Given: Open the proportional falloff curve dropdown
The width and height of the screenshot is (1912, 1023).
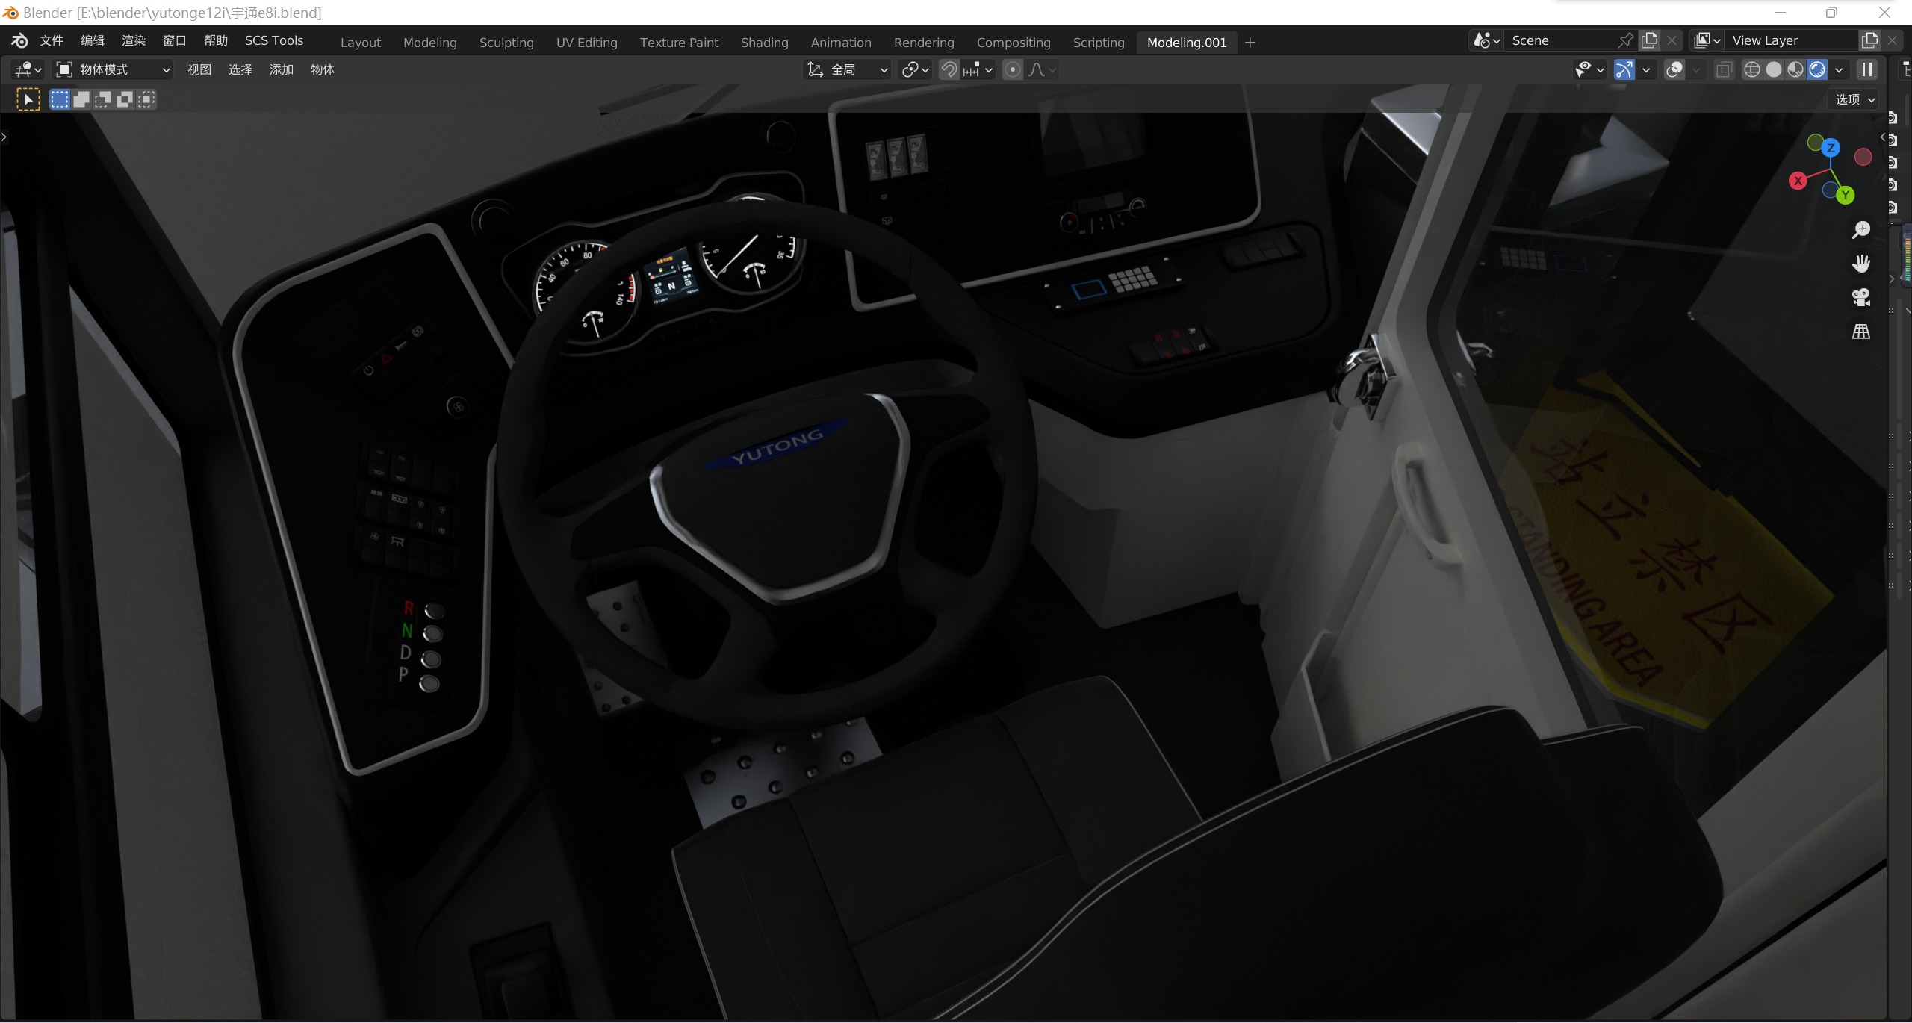Looking at the screenshot, I should 1042,69.
